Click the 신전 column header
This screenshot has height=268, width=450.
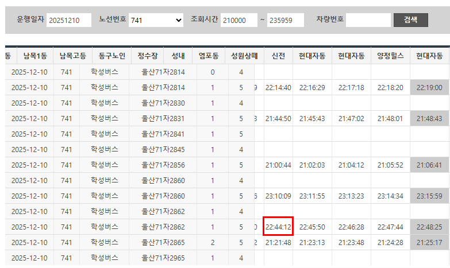(x=279, y=56)
